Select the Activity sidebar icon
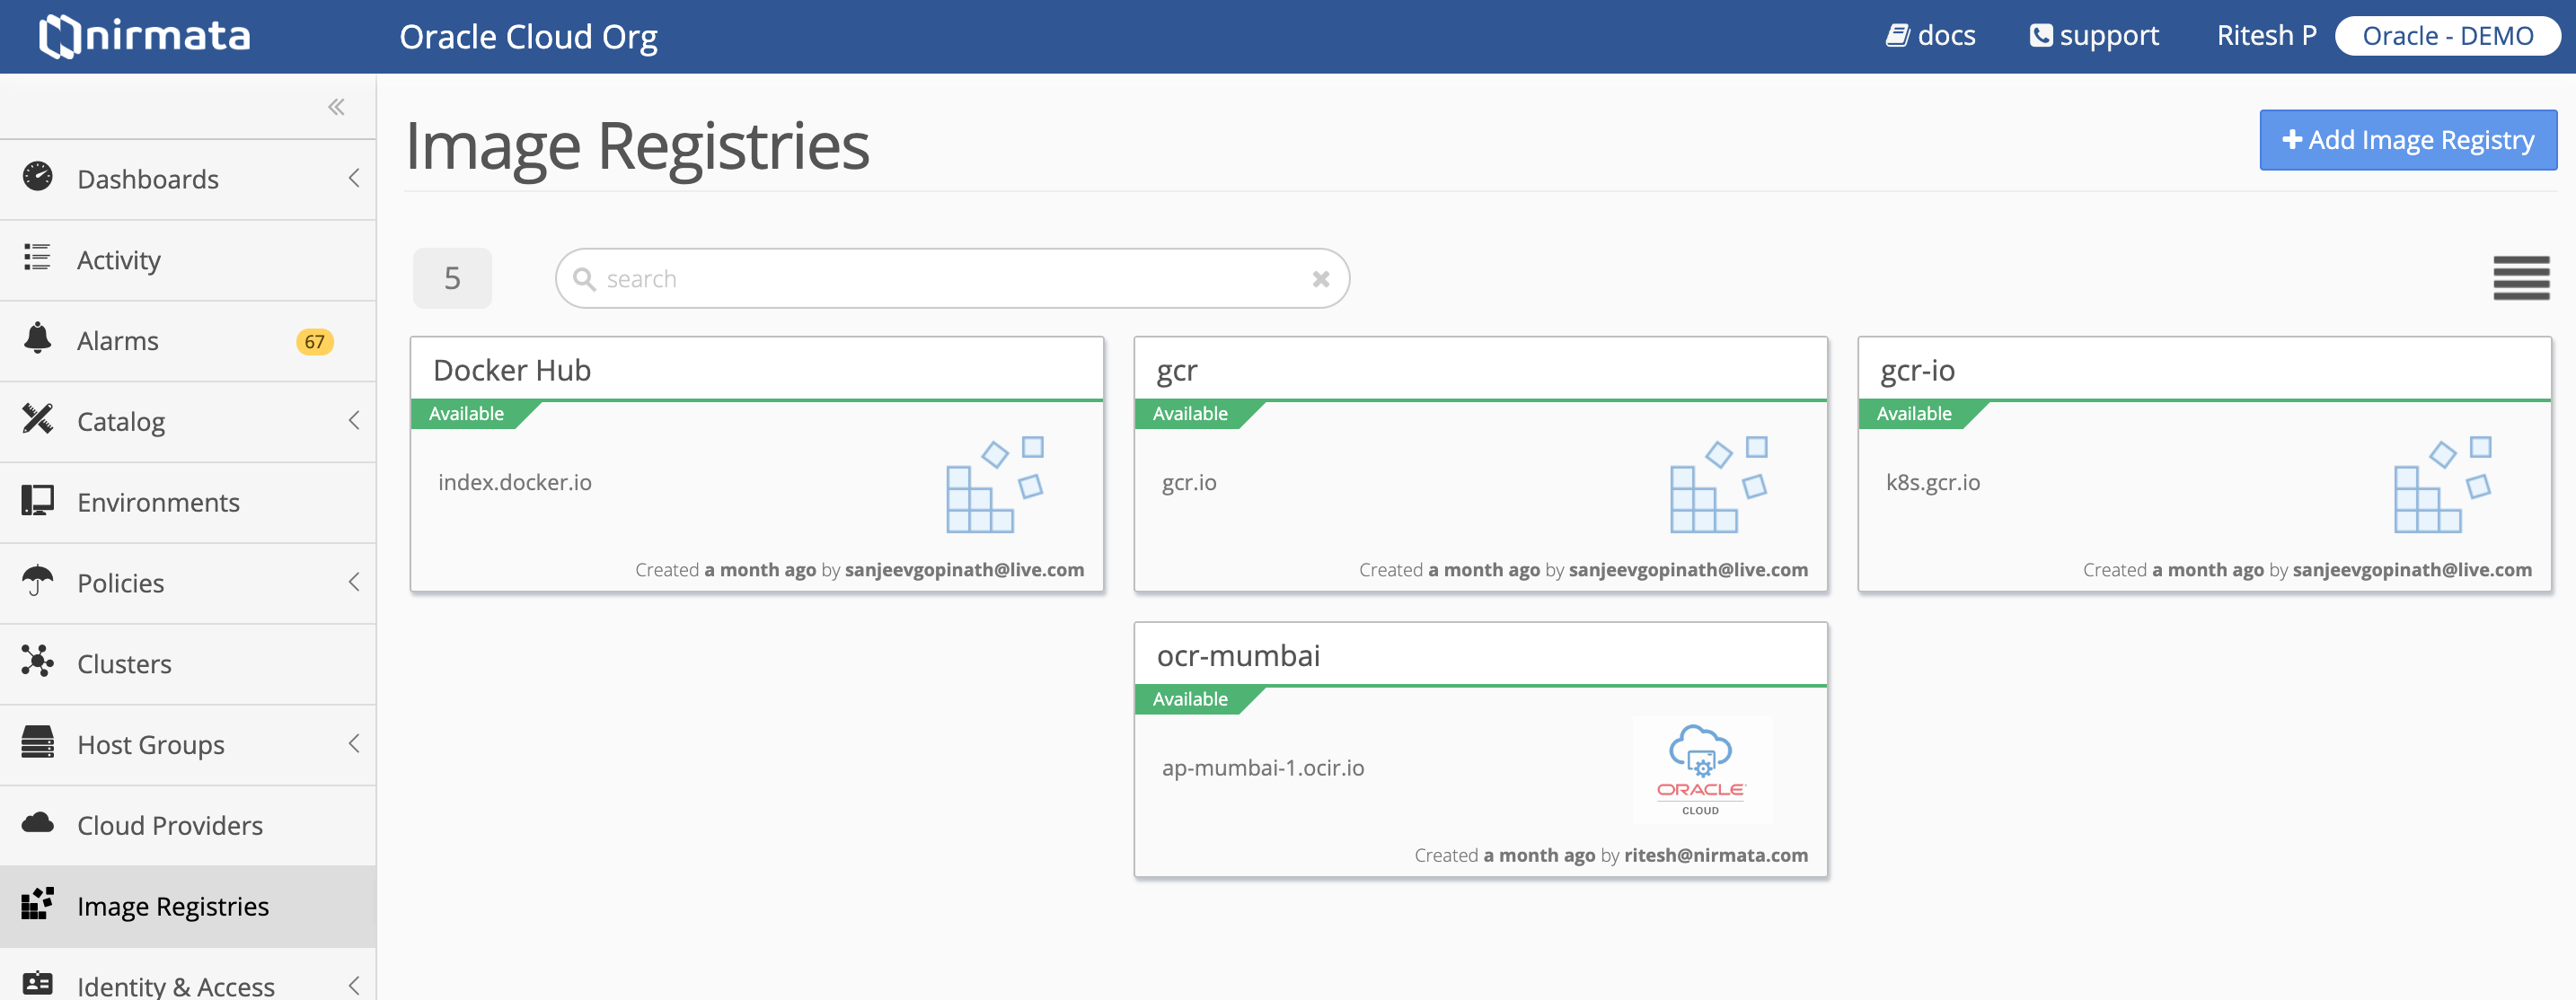Screen dimensions: 2576x1000 (37, 259)
